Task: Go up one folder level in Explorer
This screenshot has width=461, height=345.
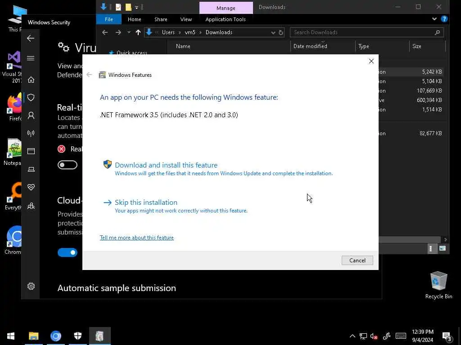Action: tap(138, 32)
